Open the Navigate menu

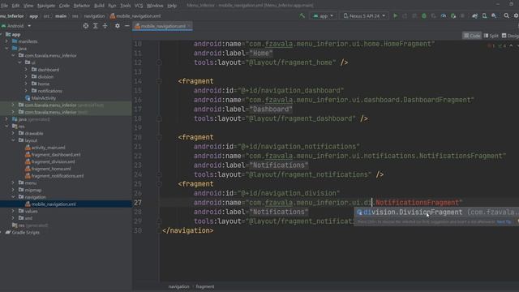(46, 6)
